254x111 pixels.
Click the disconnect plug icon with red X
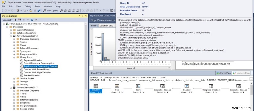(20, 20)
